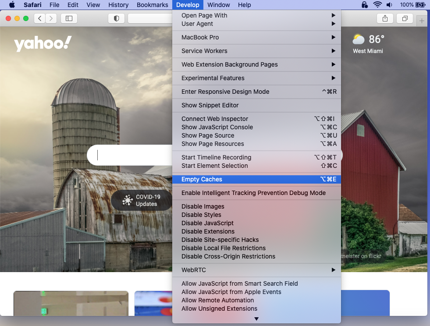Image resolution: width=430 pixels, height=326 pixels.
Task: Expand MacBook Pro submenu
Action: coord(256,37)
